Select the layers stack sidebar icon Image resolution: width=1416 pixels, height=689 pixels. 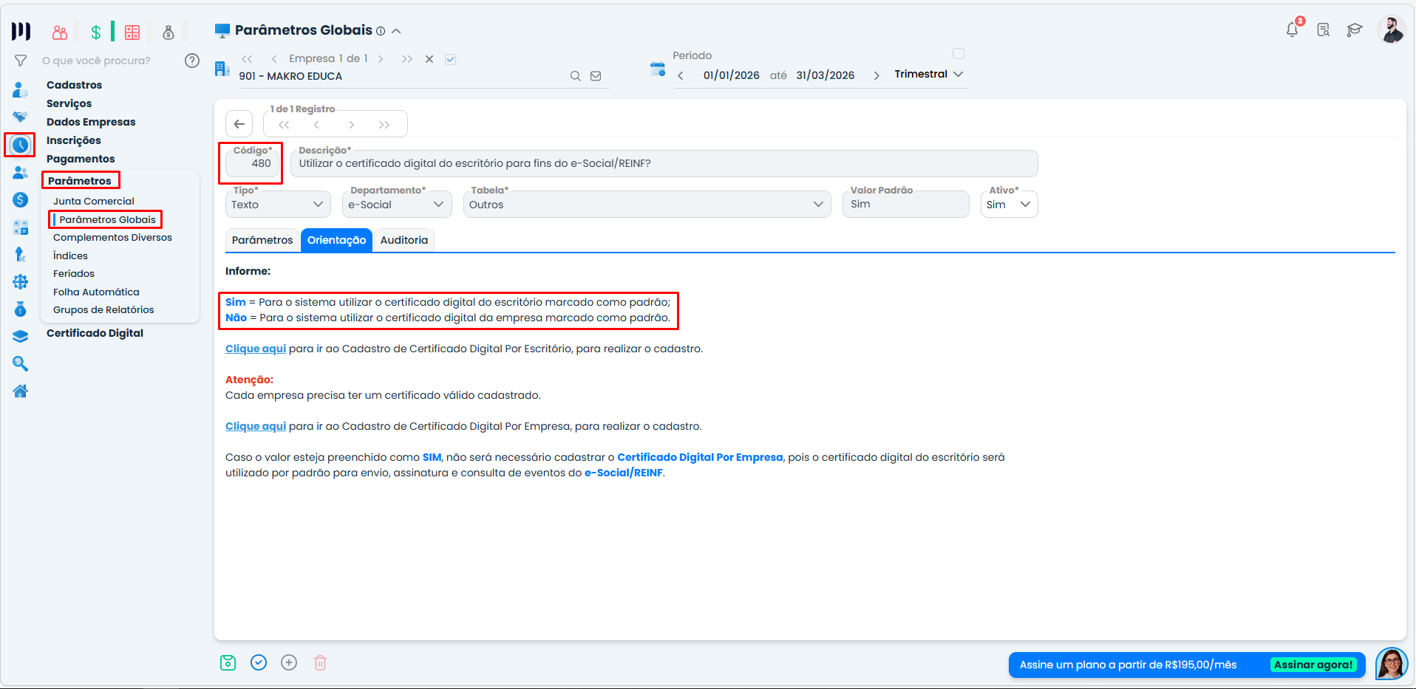click(20, 336)
